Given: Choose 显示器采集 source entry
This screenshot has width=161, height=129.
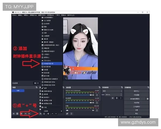Looking at the screenshot, I should pyautogui.click(x=52, y=67).
